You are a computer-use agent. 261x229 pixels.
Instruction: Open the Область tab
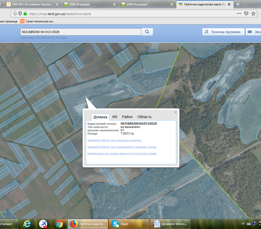point(144,117)
